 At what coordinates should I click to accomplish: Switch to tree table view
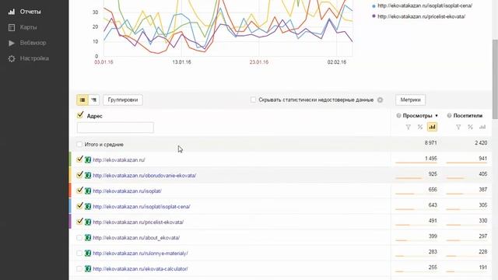coord(94,100)
